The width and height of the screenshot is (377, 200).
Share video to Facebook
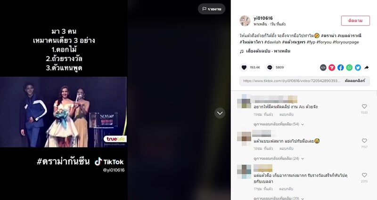(340, 68)
